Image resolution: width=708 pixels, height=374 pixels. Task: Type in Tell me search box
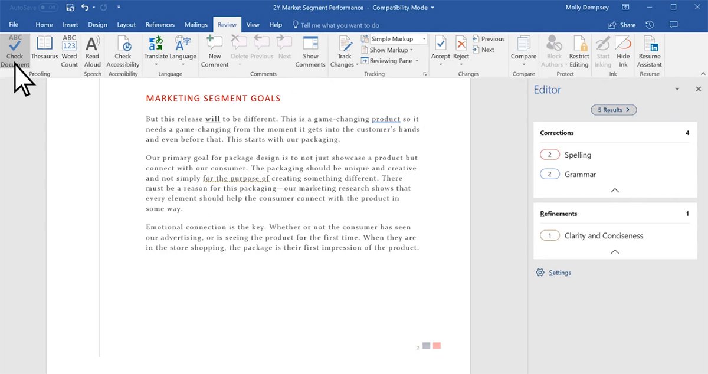click(x=339, y=25)
